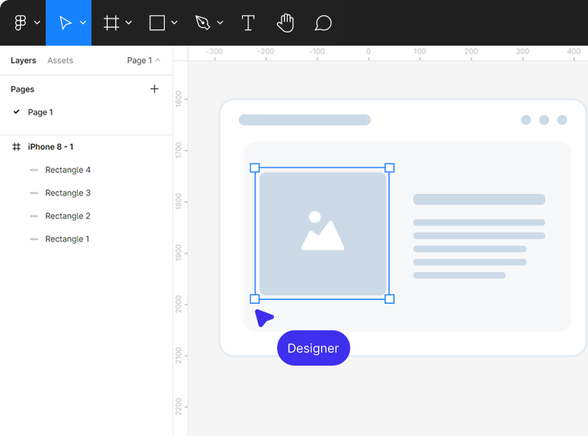Click the mockup title bar placeholder

305,120
